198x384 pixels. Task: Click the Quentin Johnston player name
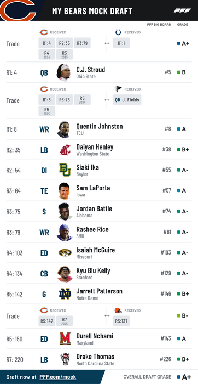pyautogui.click(x=100, y=127)
